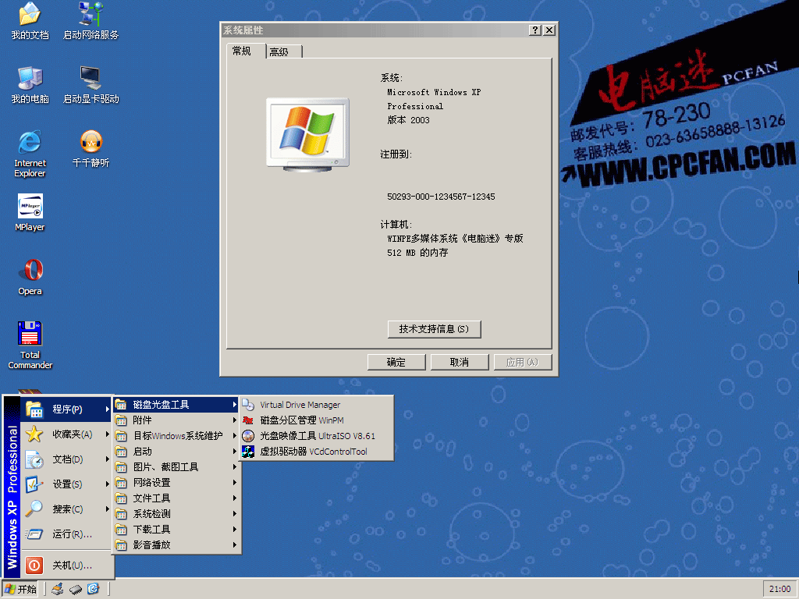Open 光盘映像工具 UltraISO V8.61
799x599 pixels.
coord(317,436)
